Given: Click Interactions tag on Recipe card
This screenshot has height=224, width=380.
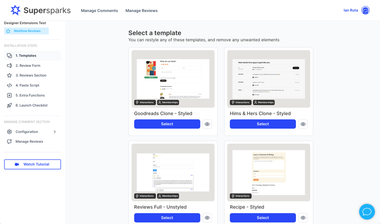Looking at the screenshot, I should pyautogui.click(x=241, y=196).
